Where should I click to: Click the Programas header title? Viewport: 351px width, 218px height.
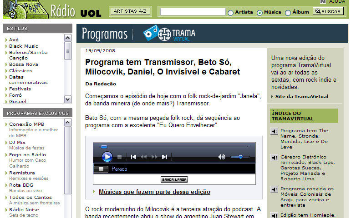(105, 34)
